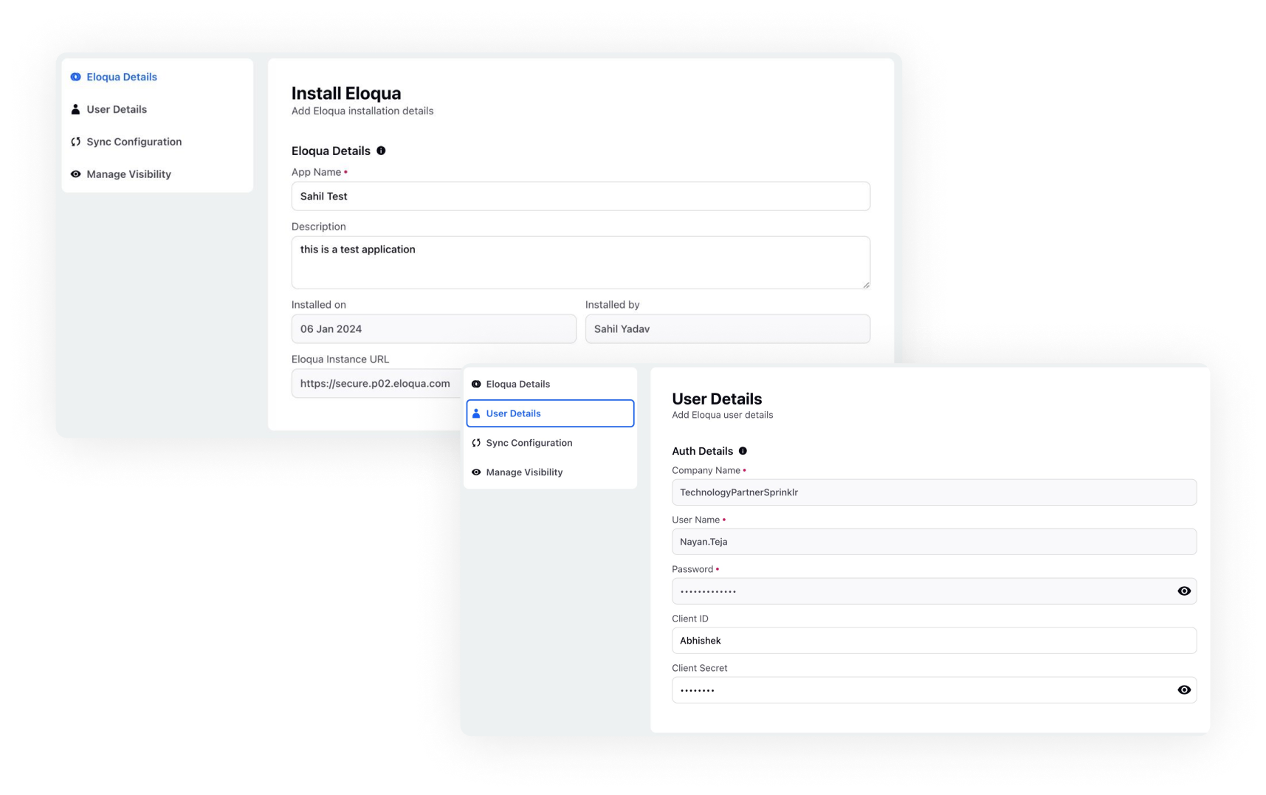
Task: Select User Details in the overlay navigation
Action: [512, 413]
